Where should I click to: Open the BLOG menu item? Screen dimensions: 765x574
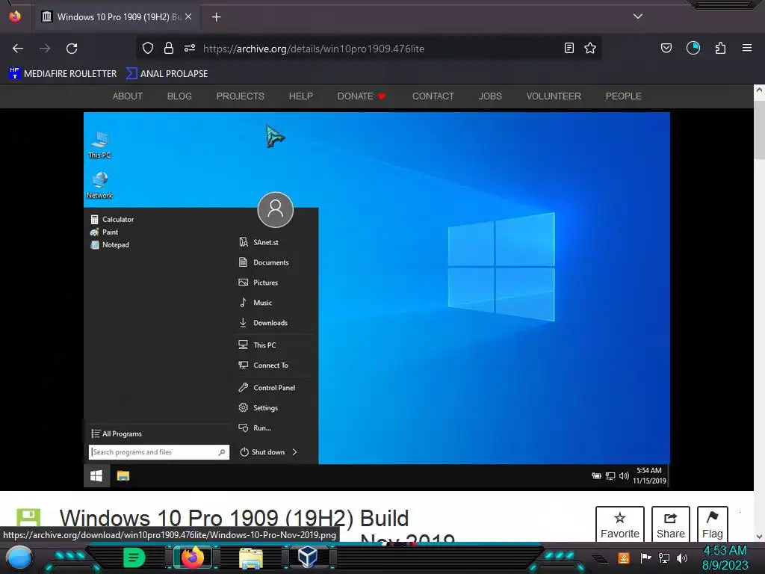[179, 96]
